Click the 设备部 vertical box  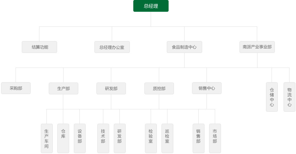pos(79,138)
